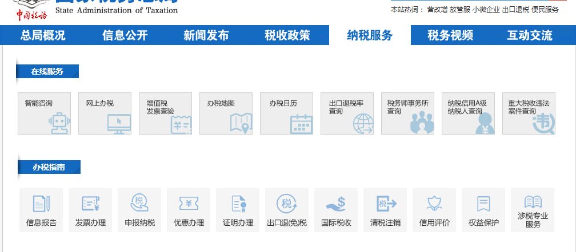Go to 信息公开 navigation tab
The image size is (576, 252).
tap(125, 35)
